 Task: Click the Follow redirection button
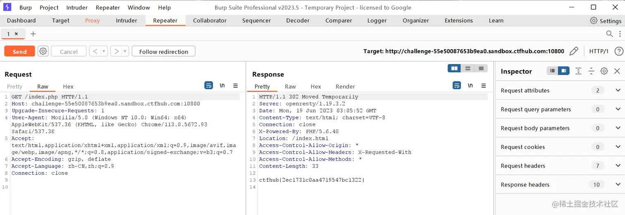[163, 51]
